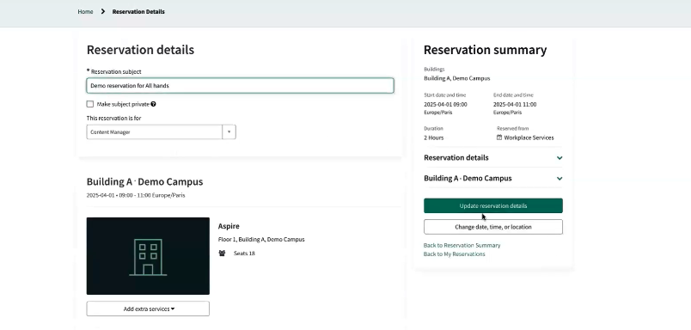Click the 2 Hours duration value
The image size is (691, 330).
tap(434, 137)
